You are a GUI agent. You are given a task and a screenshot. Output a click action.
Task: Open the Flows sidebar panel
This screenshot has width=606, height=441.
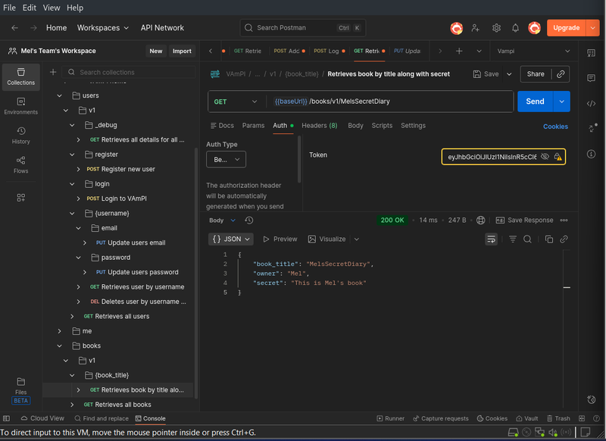point(20,164)
